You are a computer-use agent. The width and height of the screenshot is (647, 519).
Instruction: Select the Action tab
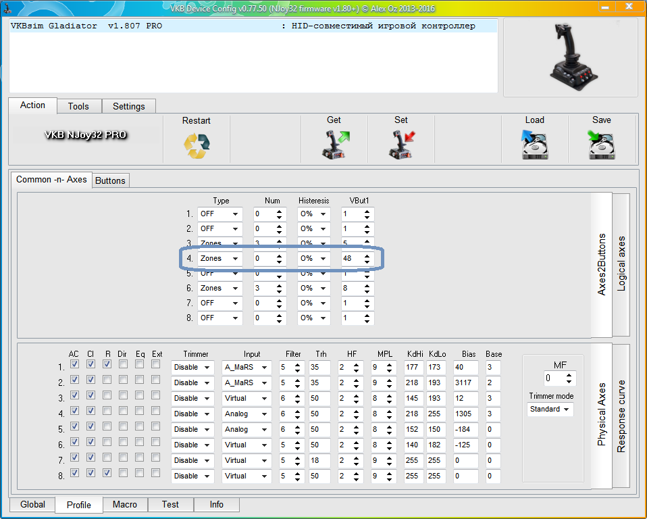click(32, 105)
